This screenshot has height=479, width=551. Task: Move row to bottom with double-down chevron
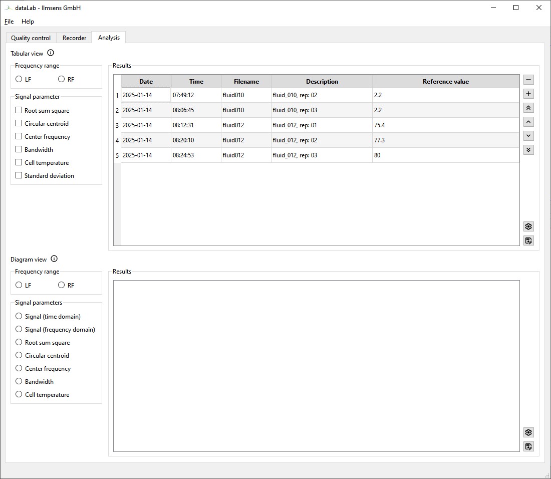tap(528, 150)
